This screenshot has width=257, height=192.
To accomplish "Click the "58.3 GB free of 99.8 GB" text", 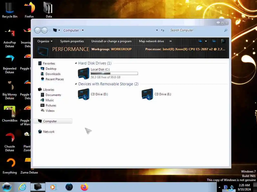I will click(106, 77).
